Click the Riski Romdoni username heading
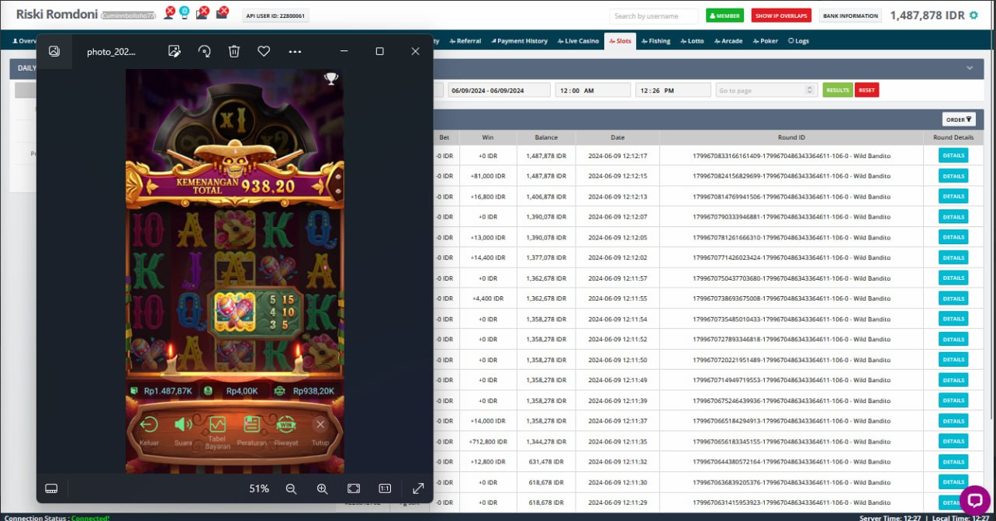Screen dimensions: 996x521 [x=58, y=13]
